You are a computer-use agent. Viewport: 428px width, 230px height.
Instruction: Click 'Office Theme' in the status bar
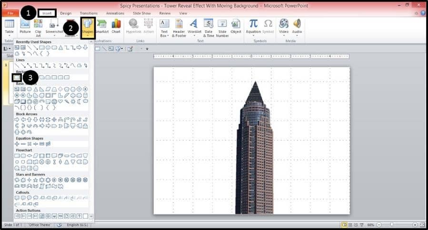coord(40,225)
